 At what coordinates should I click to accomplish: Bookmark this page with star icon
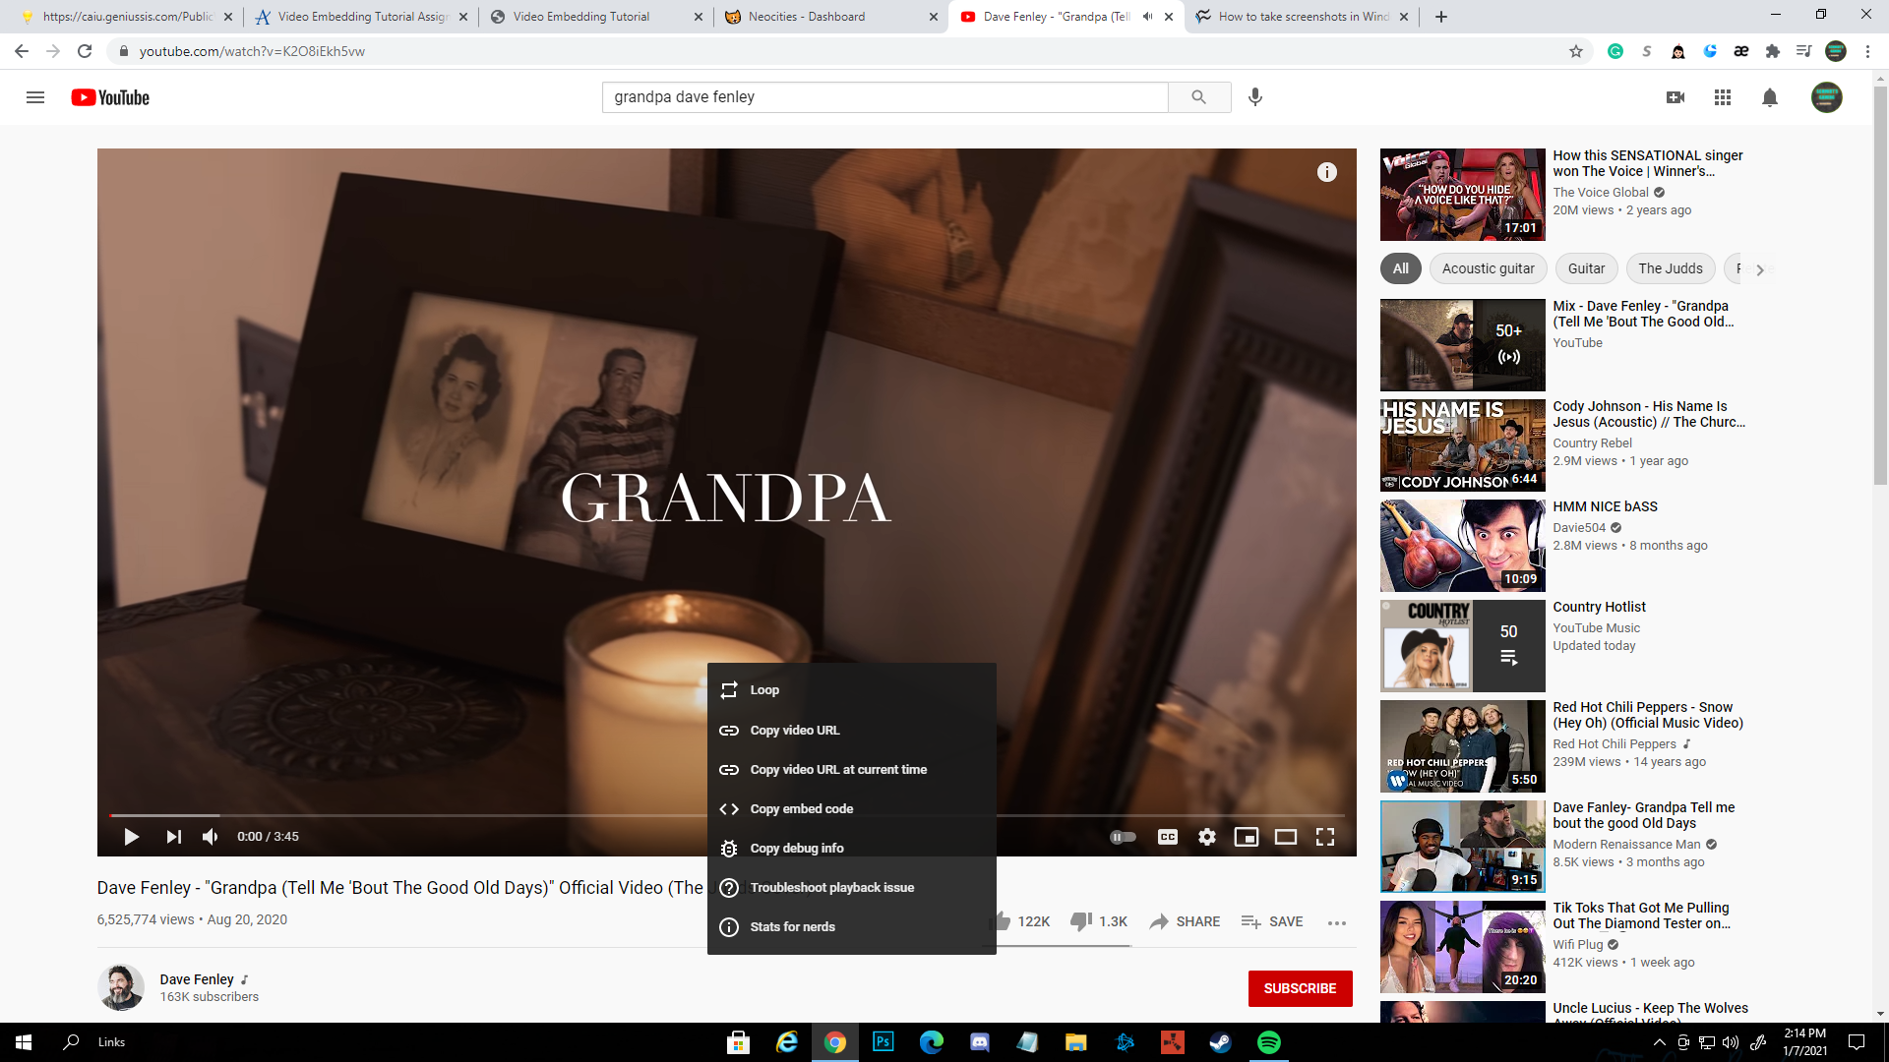coord(1576,51)
